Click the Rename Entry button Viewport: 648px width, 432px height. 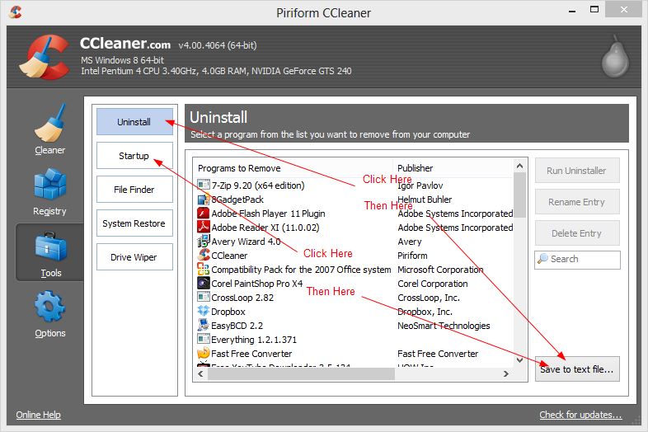click(x=577, y=202)
